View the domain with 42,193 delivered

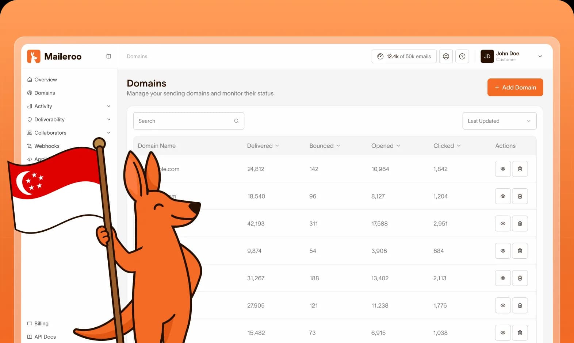[x=503, y=223]
